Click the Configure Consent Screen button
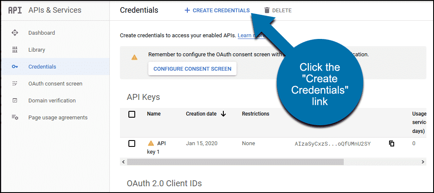The height and width of the screenshot is (193, 434). 192,69
